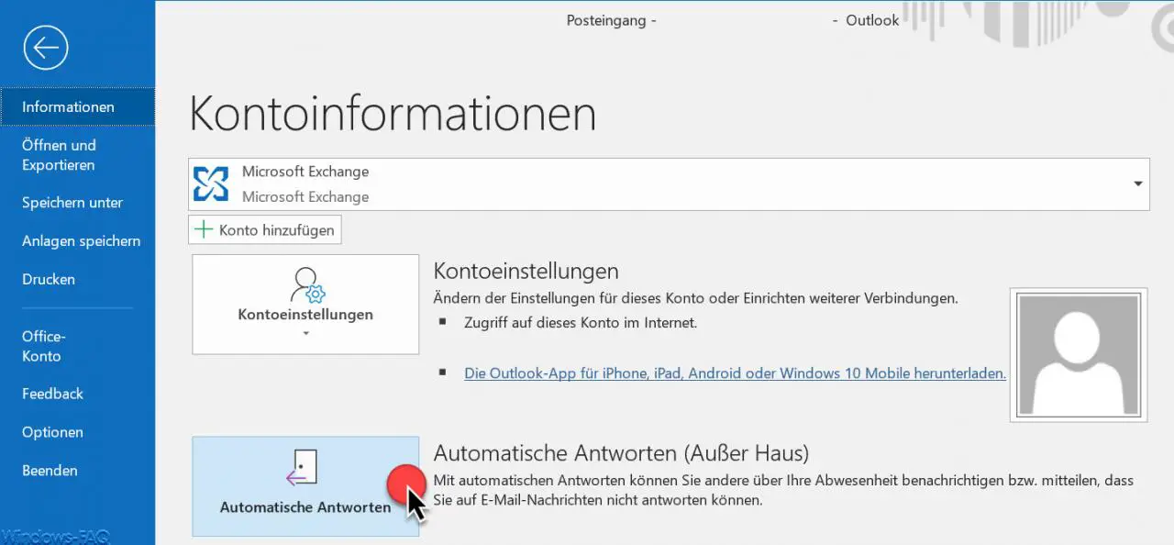Expand the Kontoeinstellungen button's small dropdown arrow

(x=305, y=333)
